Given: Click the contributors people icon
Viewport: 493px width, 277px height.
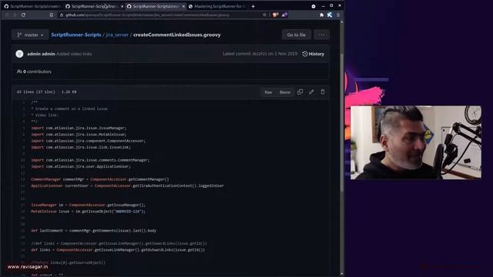Looking at the screenshot, I should (x=19, y=72).
